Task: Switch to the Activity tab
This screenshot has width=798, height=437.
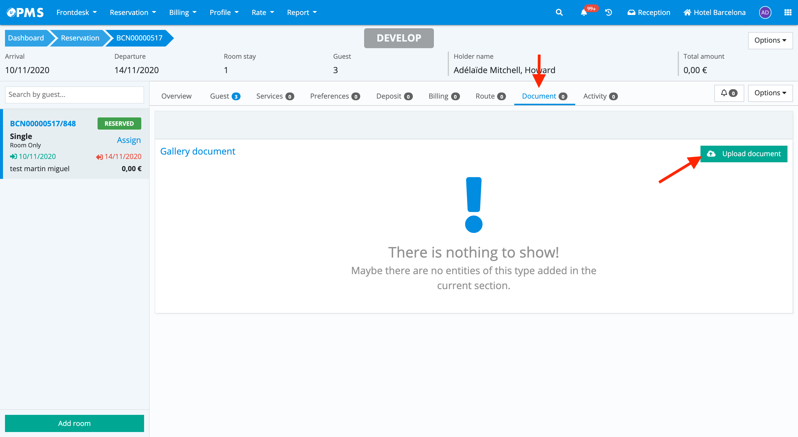Action: pos(600,96)
